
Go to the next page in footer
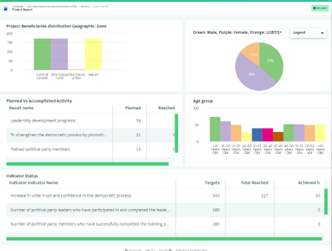165,250
